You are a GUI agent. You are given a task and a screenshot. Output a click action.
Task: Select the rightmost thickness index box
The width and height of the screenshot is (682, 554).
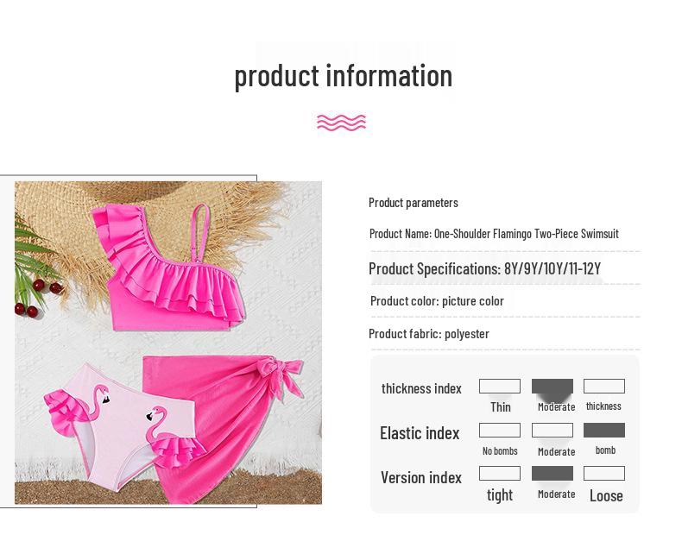click(604, 386)
